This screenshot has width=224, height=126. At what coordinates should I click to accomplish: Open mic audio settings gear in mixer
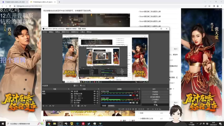(137, 102)
